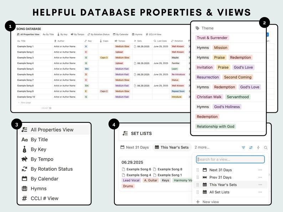
Task: Click the Second Coming theme tag
Action: coord(237,77)
